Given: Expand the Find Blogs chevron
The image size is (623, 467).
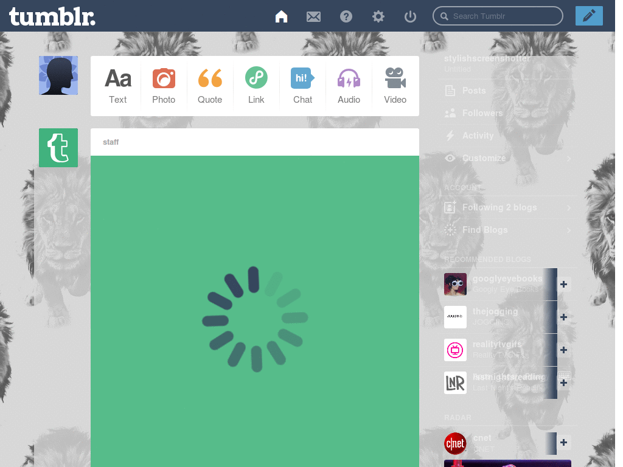Looking at the screenshot, I should point(569,230).
